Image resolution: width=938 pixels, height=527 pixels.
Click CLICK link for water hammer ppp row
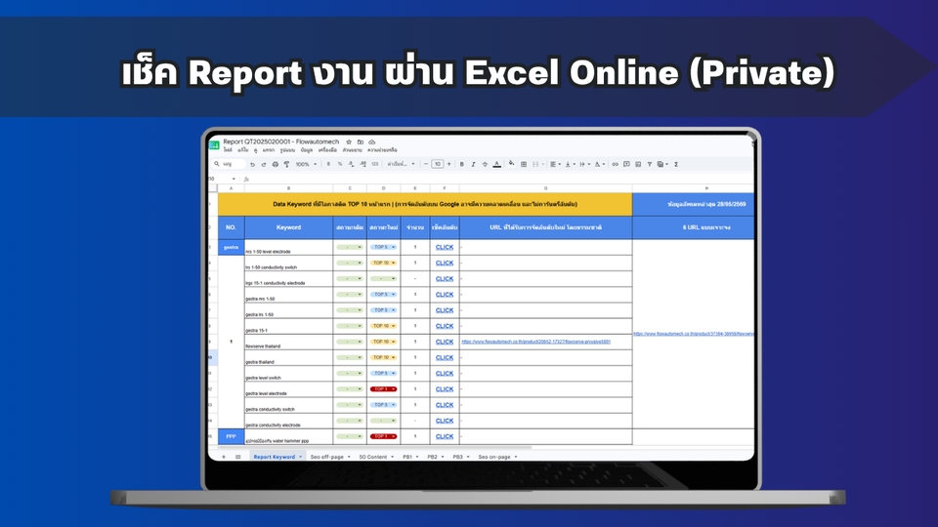click(445, 436)
